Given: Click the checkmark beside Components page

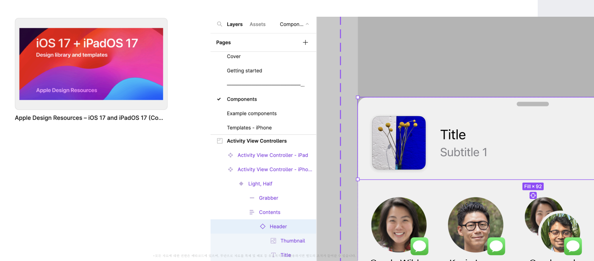Looking at the screenshot, I should (219, 99).
